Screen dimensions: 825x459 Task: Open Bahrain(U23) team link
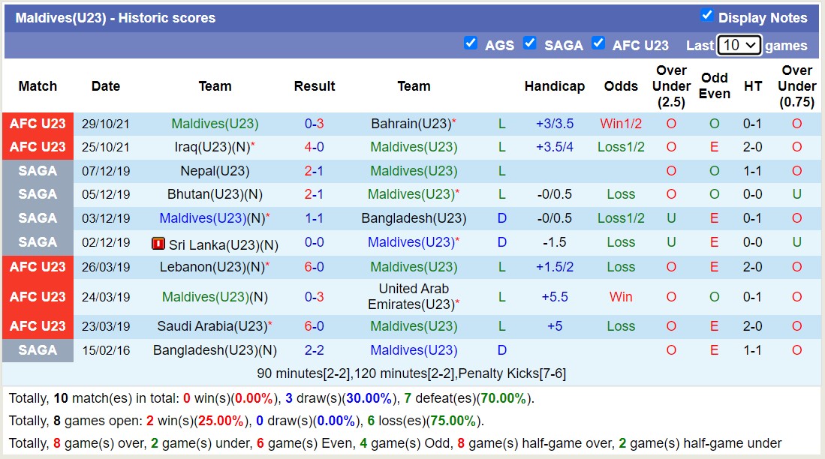pos(411,124)
